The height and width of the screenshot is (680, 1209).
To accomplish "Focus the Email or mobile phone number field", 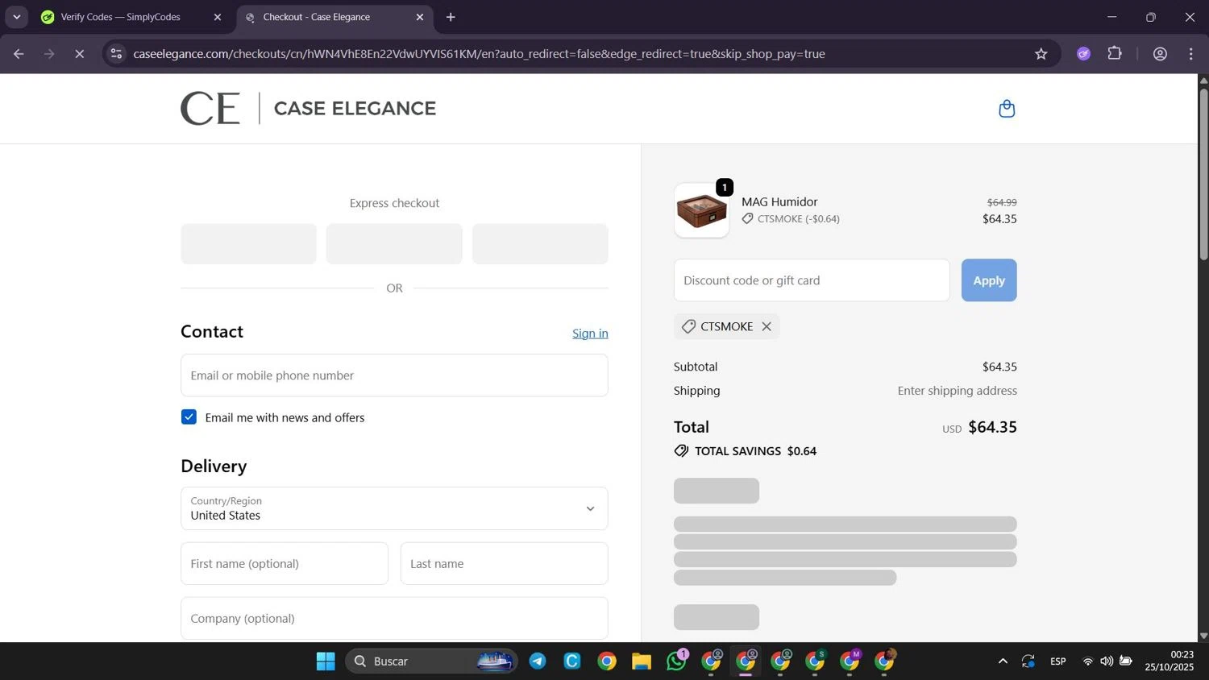I will coord(394,375).
